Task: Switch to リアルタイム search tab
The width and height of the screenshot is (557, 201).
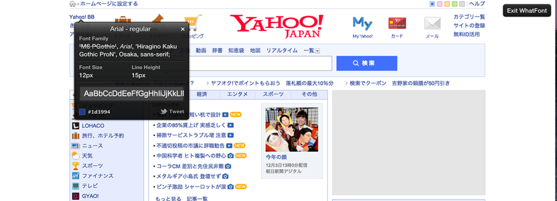Action: pyautogui.click(x=282, y=51)
